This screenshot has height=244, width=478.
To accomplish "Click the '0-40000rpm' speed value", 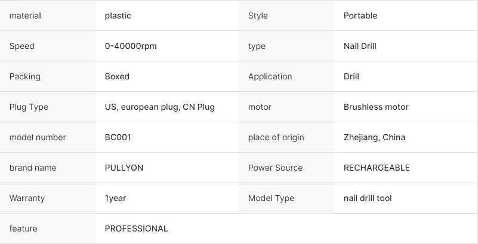I will (x=131, y=46).
